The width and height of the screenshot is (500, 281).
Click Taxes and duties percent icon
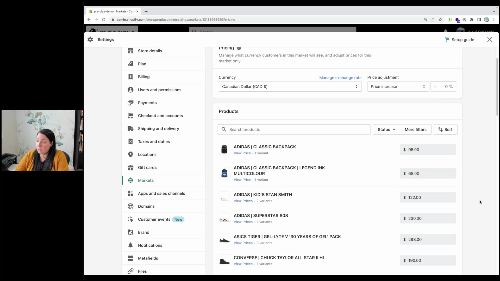130,142
